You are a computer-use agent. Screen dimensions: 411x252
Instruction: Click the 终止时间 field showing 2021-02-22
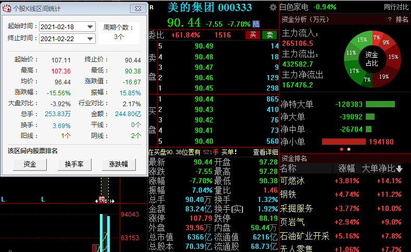pyautogui.click(x=67, y=39)
